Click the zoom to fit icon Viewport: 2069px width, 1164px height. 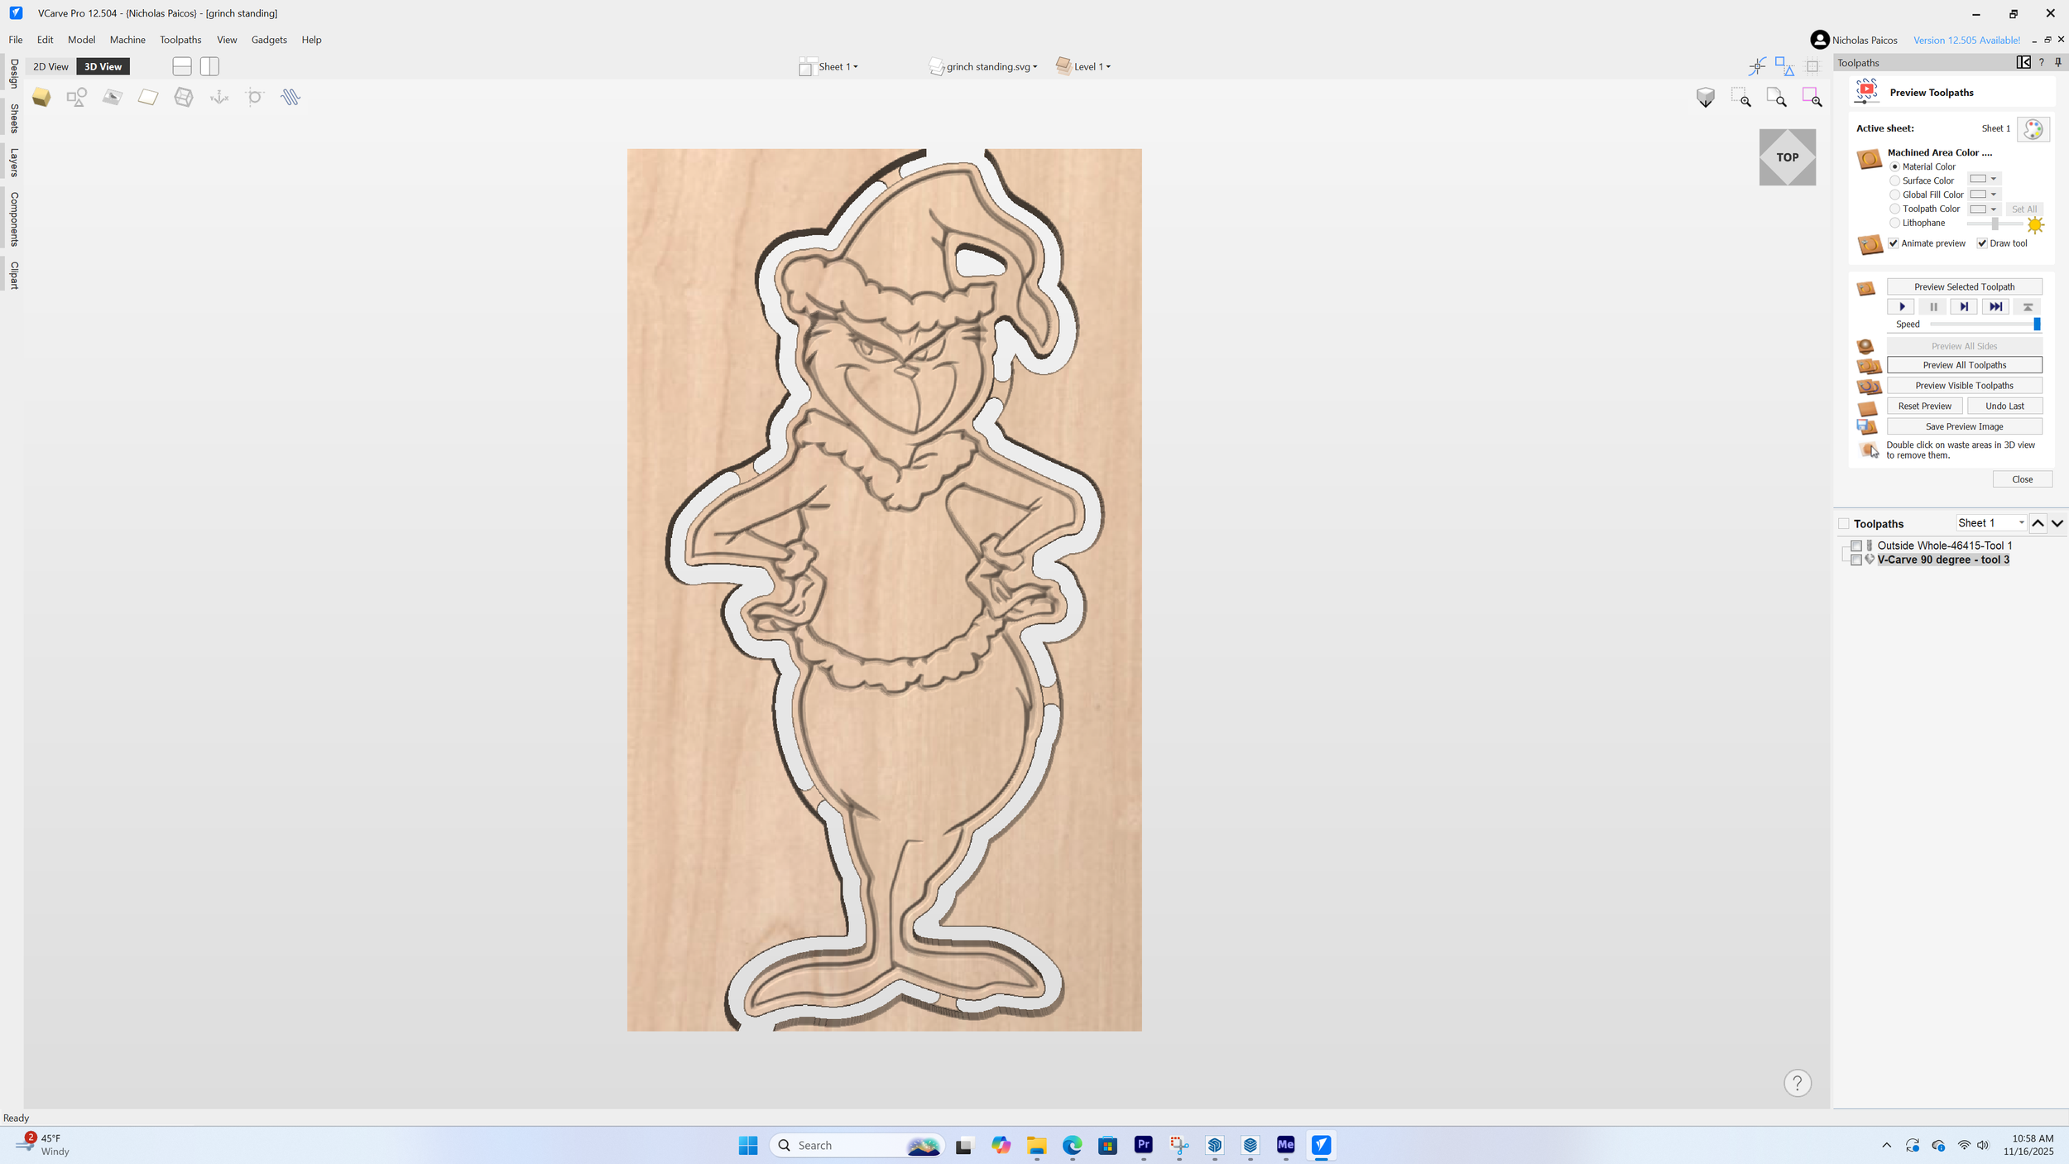point(1777,98)
